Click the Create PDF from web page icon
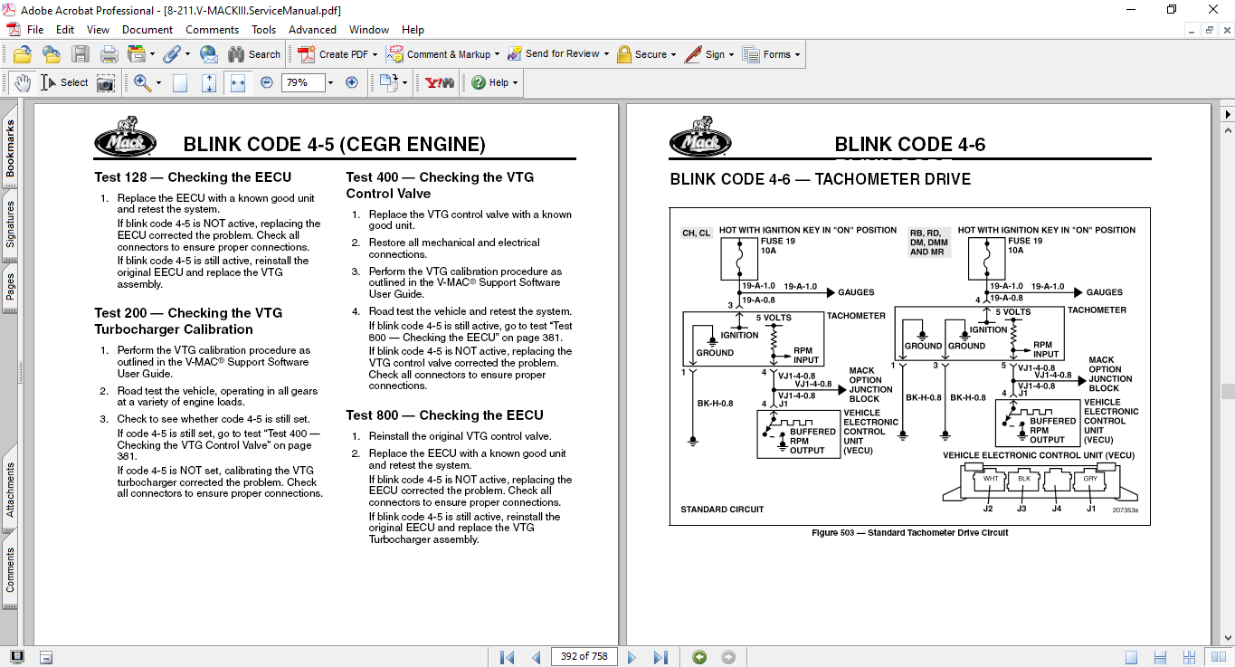This screenshot has width=1235, height=667. click(x=51, y=54)
